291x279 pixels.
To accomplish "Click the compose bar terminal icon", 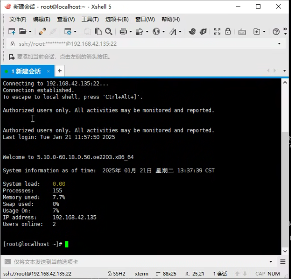I will (x=8, y=262).
